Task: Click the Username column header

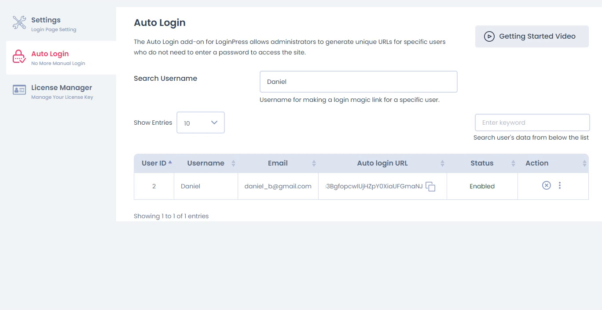Action: pyautogui.click(x=206, y=163)
